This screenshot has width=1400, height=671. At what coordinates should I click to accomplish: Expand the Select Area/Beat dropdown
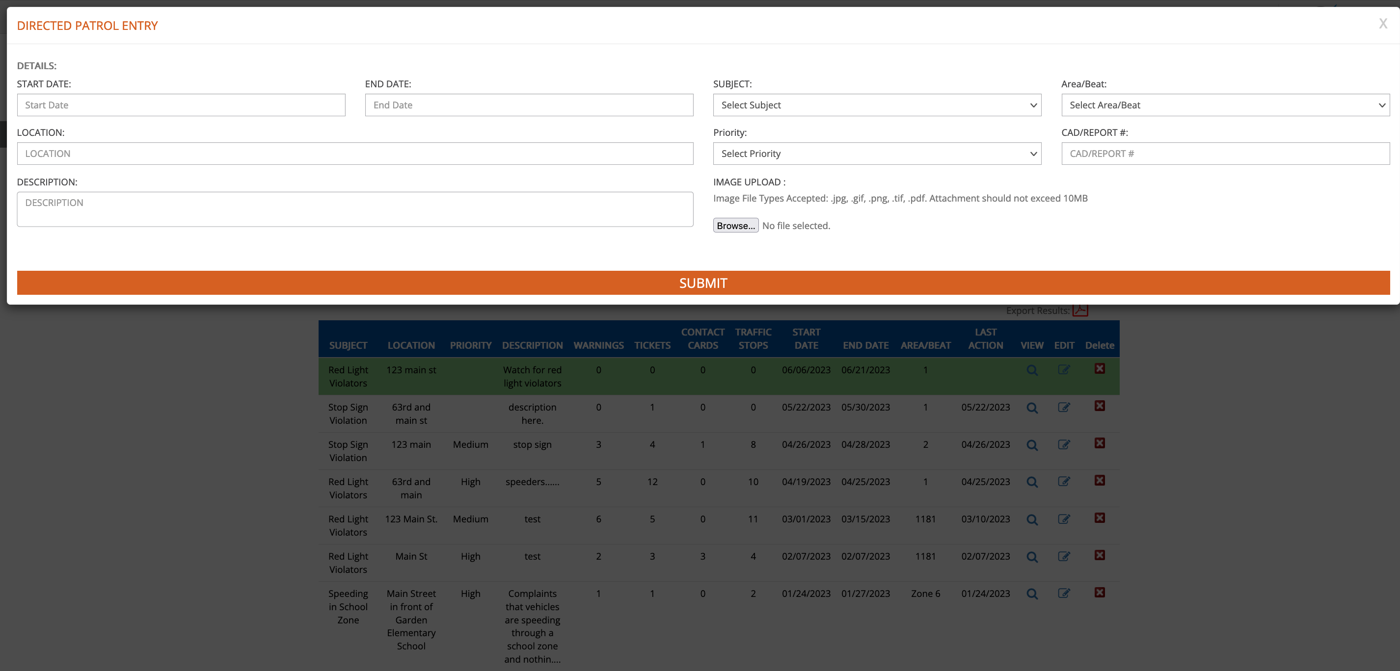coord(1225,105)
